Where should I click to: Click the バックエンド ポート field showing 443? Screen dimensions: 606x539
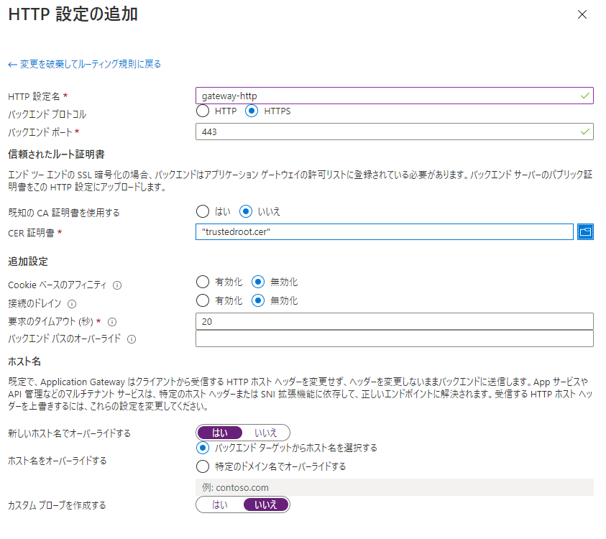coord(394,132)
